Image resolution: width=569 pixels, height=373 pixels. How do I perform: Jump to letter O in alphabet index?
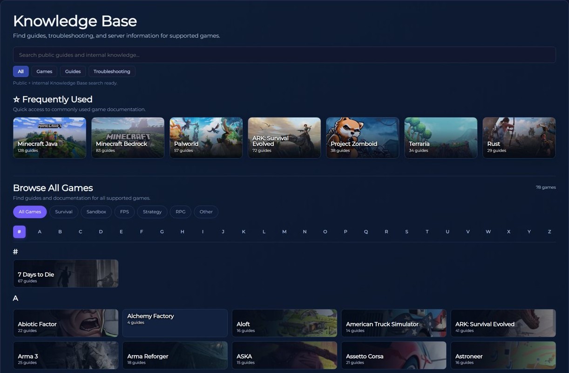pyautogui.click(x=325, y=232)
